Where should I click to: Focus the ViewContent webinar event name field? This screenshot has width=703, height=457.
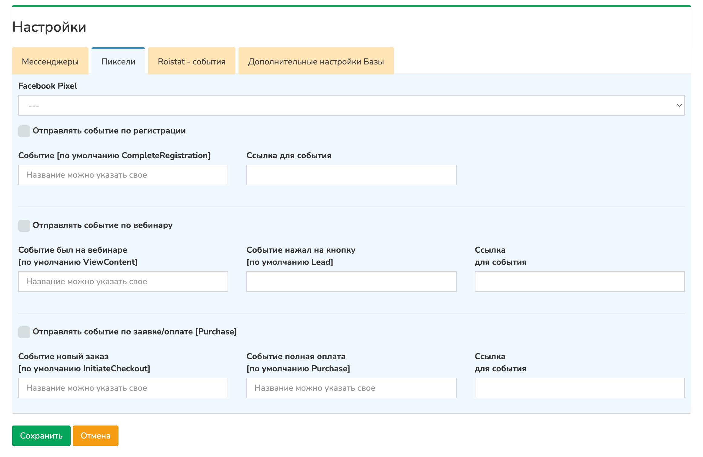pos(123,281)
